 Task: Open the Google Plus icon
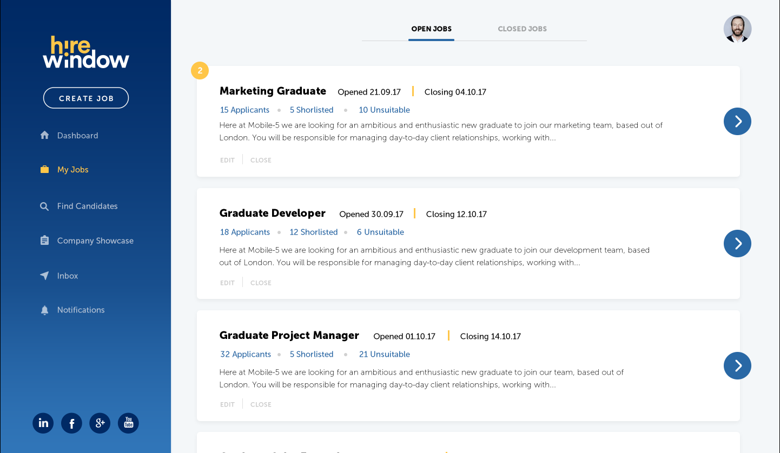(x=100, y=423)
